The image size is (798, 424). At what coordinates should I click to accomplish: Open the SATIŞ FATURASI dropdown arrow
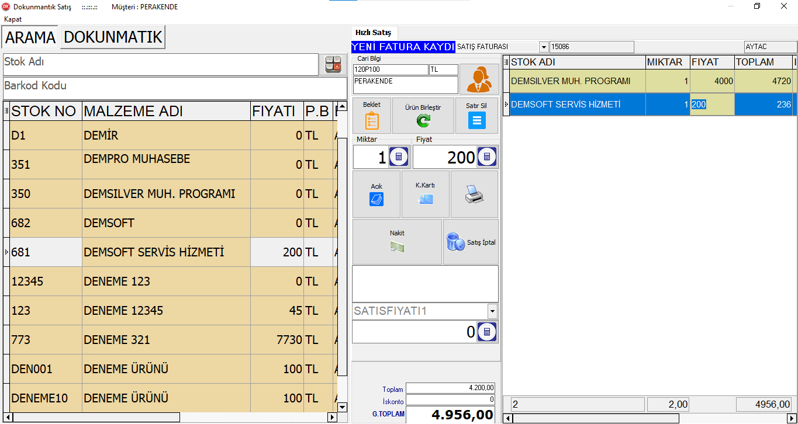(544, 47)
